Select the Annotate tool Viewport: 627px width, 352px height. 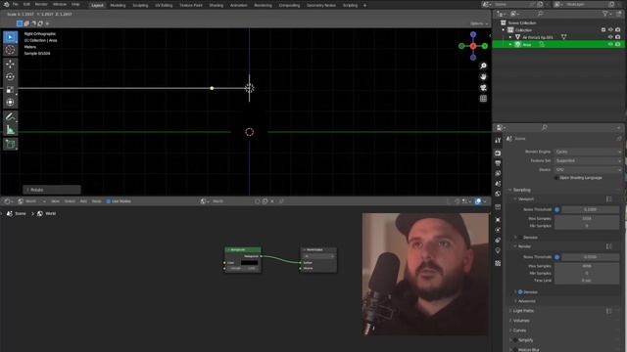click(11, 117)
